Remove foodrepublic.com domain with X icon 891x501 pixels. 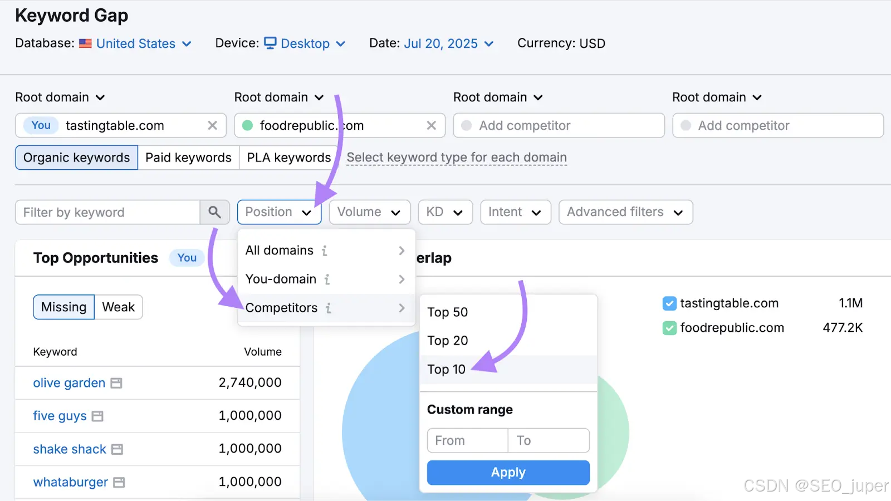pos(431,126)
